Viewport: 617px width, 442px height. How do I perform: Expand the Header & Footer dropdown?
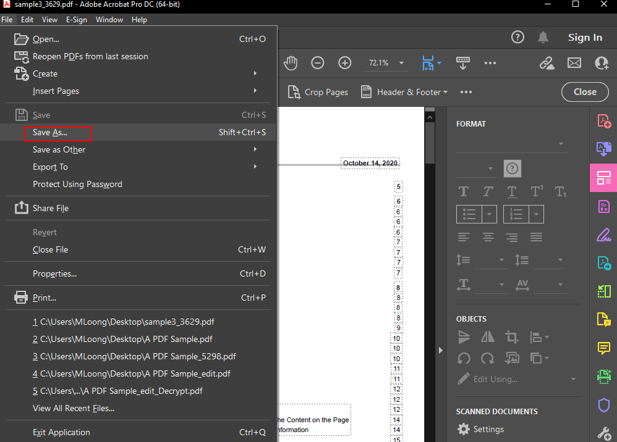point(445,93)
